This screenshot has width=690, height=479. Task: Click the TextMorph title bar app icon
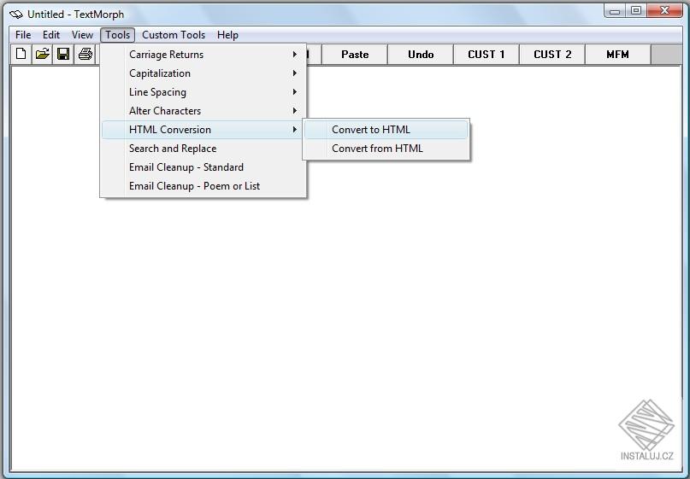16,15
